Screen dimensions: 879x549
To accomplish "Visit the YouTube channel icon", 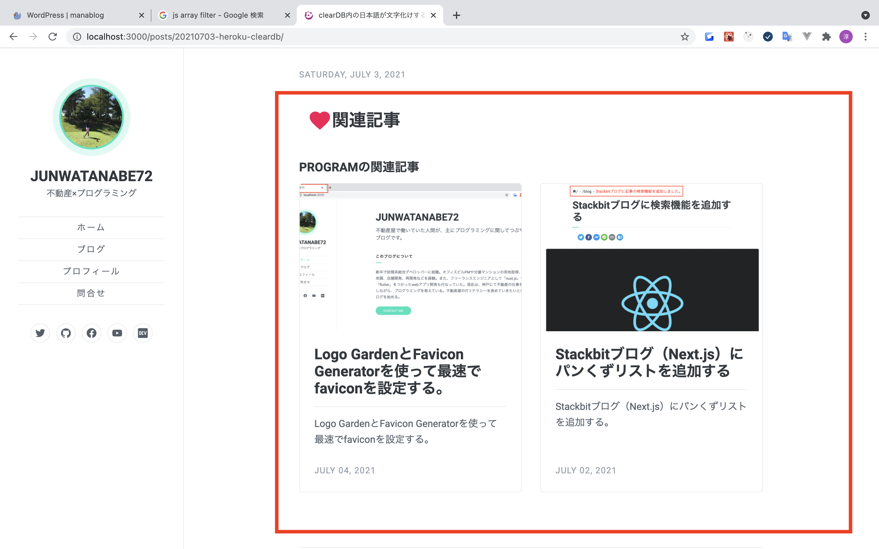I will [x=117, y=333].
